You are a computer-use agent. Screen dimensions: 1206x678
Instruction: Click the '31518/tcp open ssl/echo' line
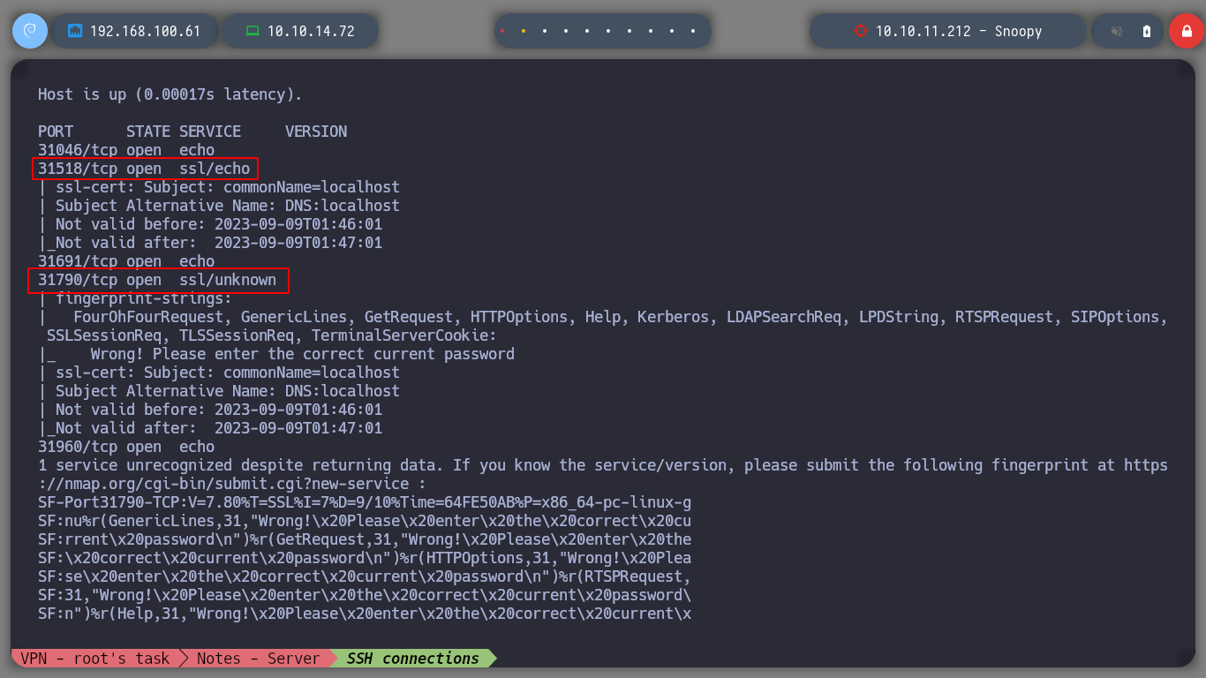[x=144, y=169]
